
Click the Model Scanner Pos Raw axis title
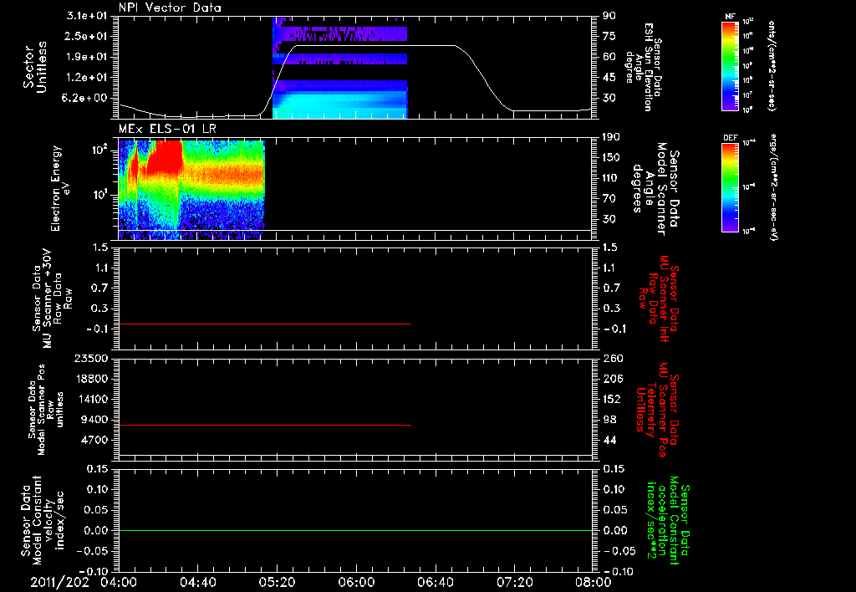pyautogui.click(x=46, y=409)
